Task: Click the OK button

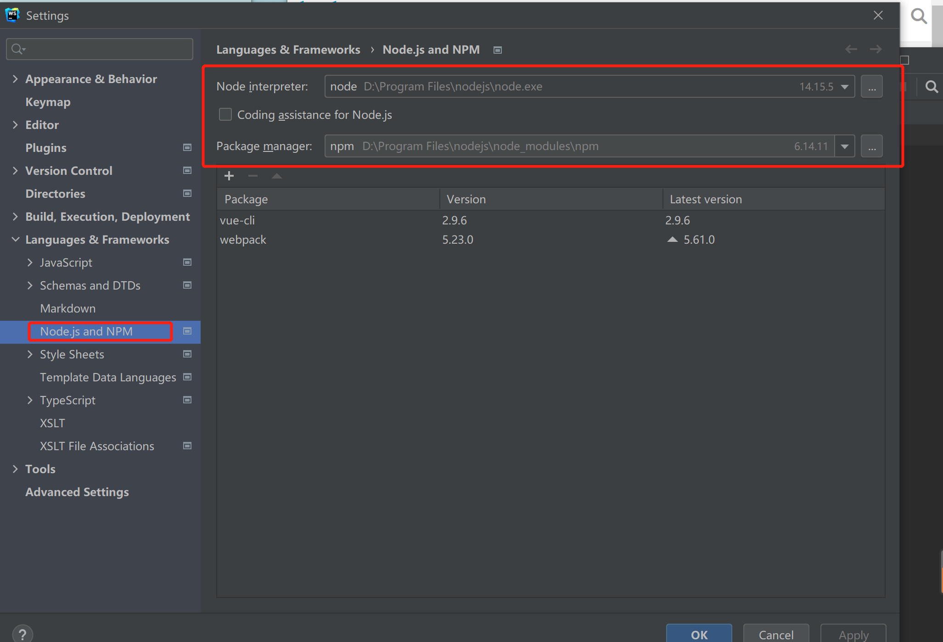Action: click(699, 634)
